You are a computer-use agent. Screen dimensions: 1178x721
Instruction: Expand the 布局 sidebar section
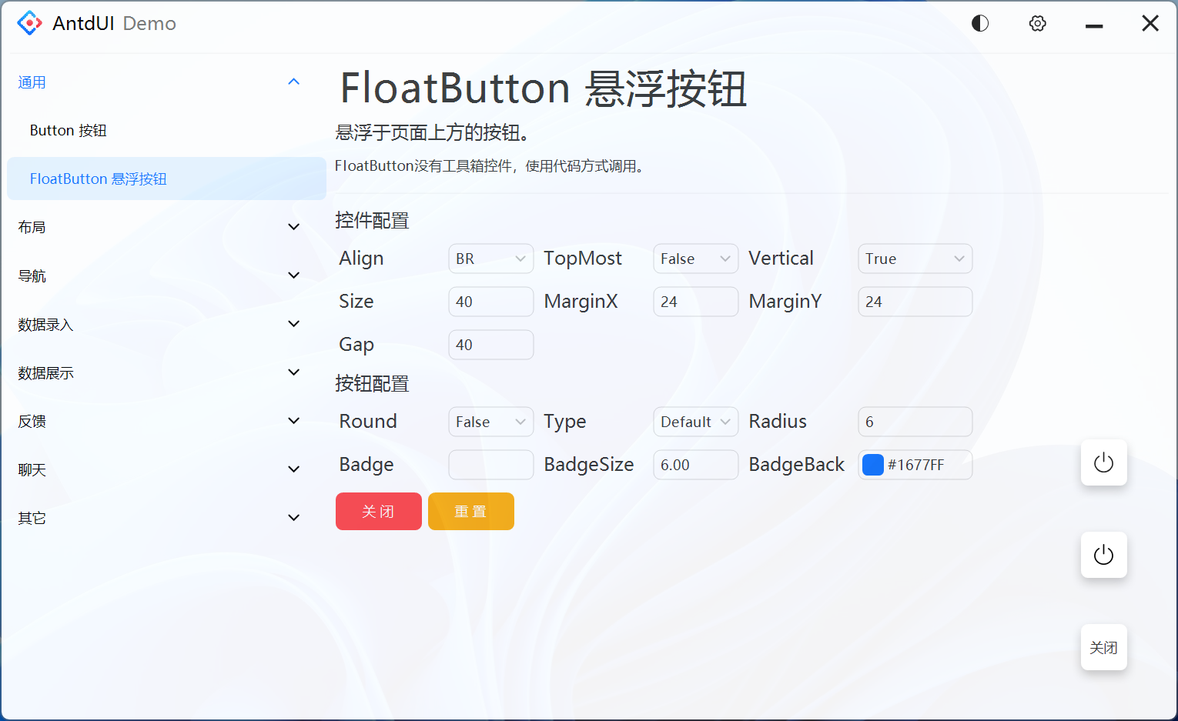pos(159,226)
